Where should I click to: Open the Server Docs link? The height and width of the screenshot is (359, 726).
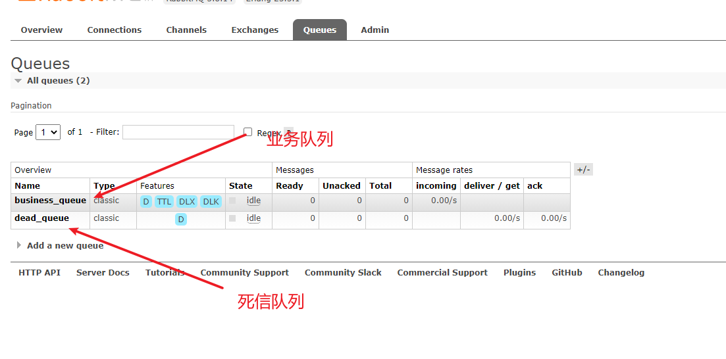[103, 272]
